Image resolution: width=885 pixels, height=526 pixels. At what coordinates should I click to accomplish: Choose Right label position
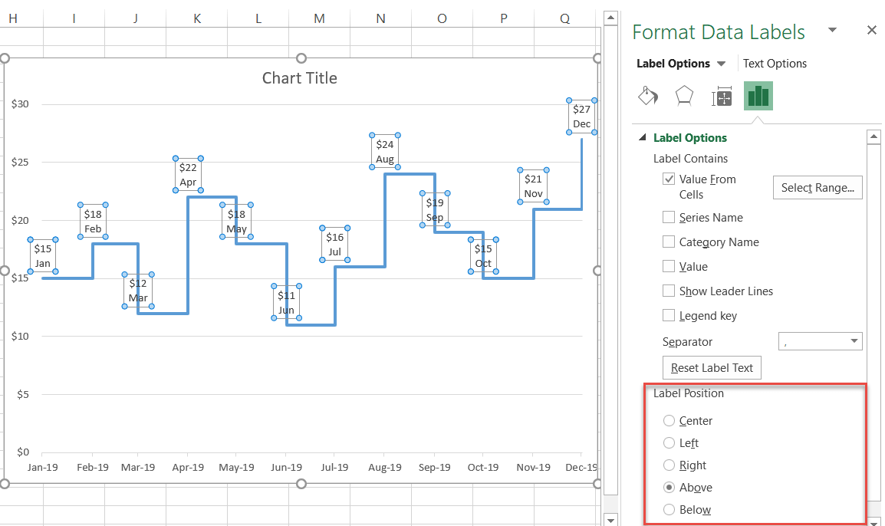669,465
